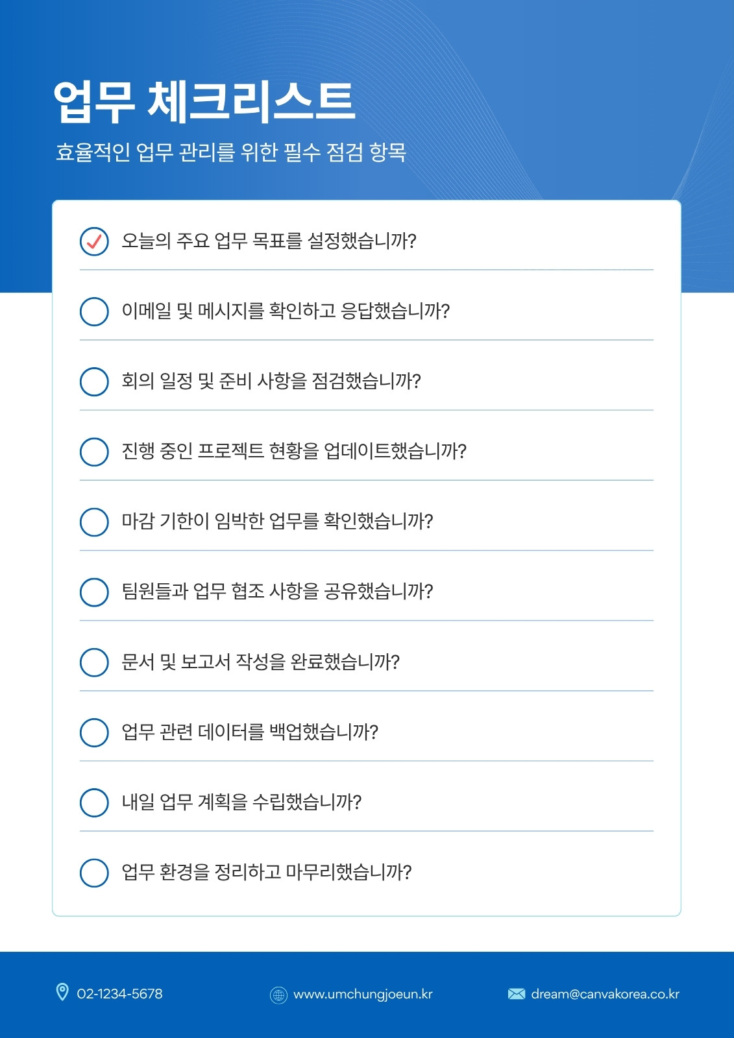The image size is (734, 1038).
Task: Check the 이메일 및 메시지 확인 circle
Action: click(x=94, y=311)
